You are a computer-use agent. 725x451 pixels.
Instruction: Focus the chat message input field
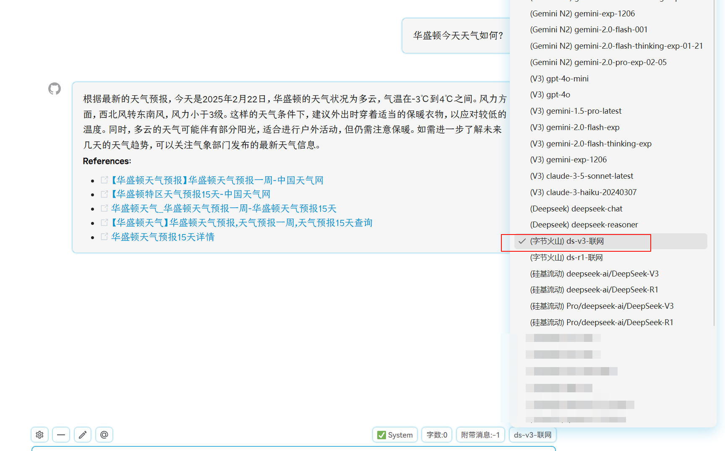coord(294,448)
